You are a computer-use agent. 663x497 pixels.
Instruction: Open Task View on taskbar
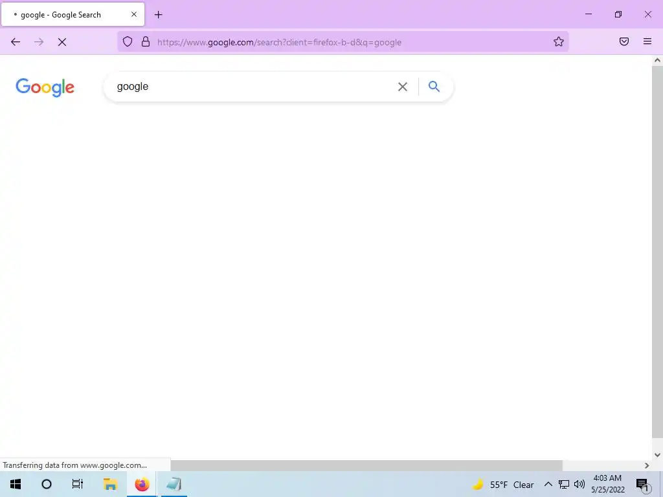(x=78, y=484)
